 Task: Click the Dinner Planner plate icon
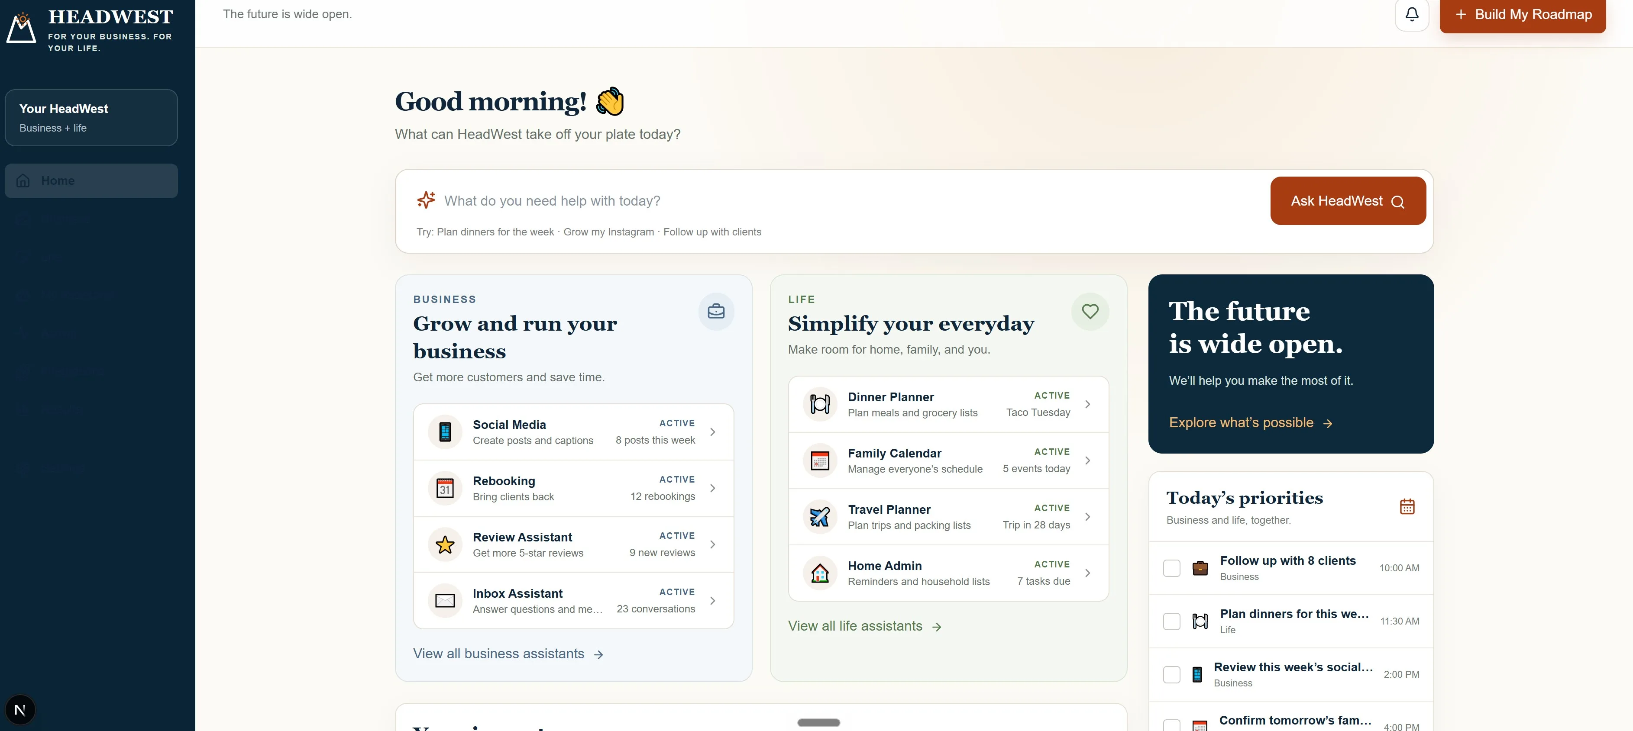point(820,404)
